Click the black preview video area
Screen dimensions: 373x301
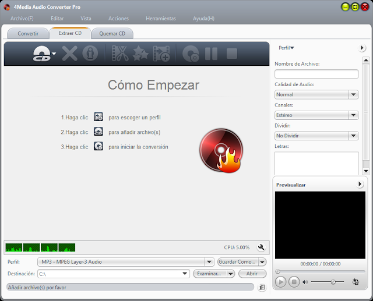[x=320, y=225]
